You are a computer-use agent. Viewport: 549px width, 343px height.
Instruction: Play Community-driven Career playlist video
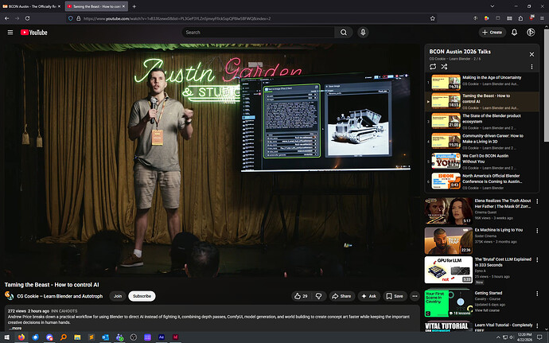coord(482,142)
